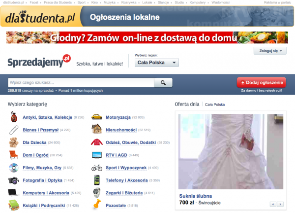
Task: Click the Sprzedajemy.pl logo
Action: [39, 61]
